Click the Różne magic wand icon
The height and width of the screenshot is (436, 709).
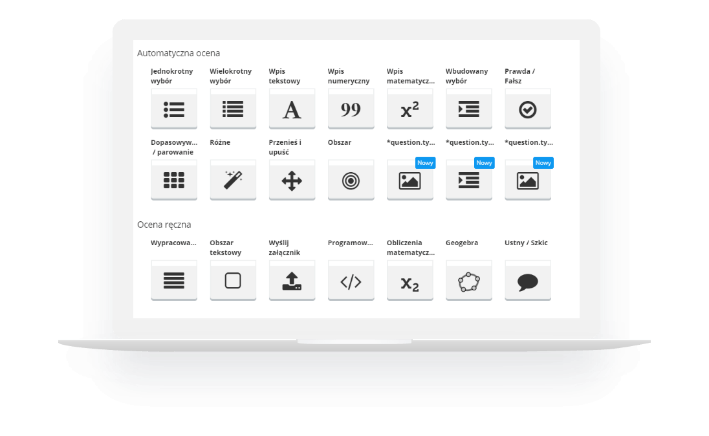click(233, 180)
